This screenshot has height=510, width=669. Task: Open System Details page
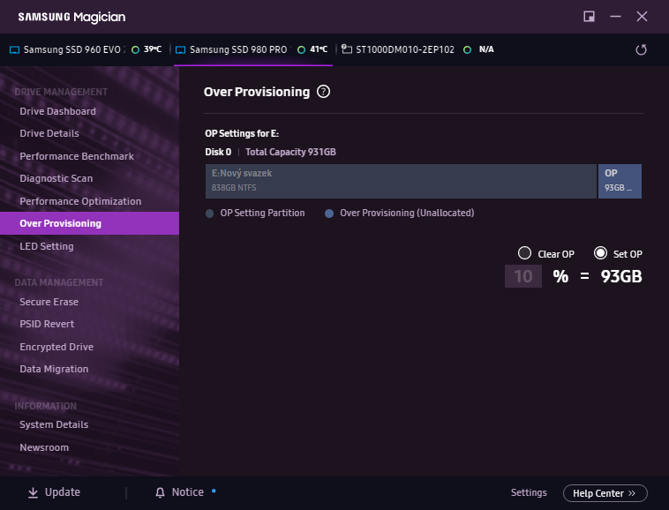[54, 424]
